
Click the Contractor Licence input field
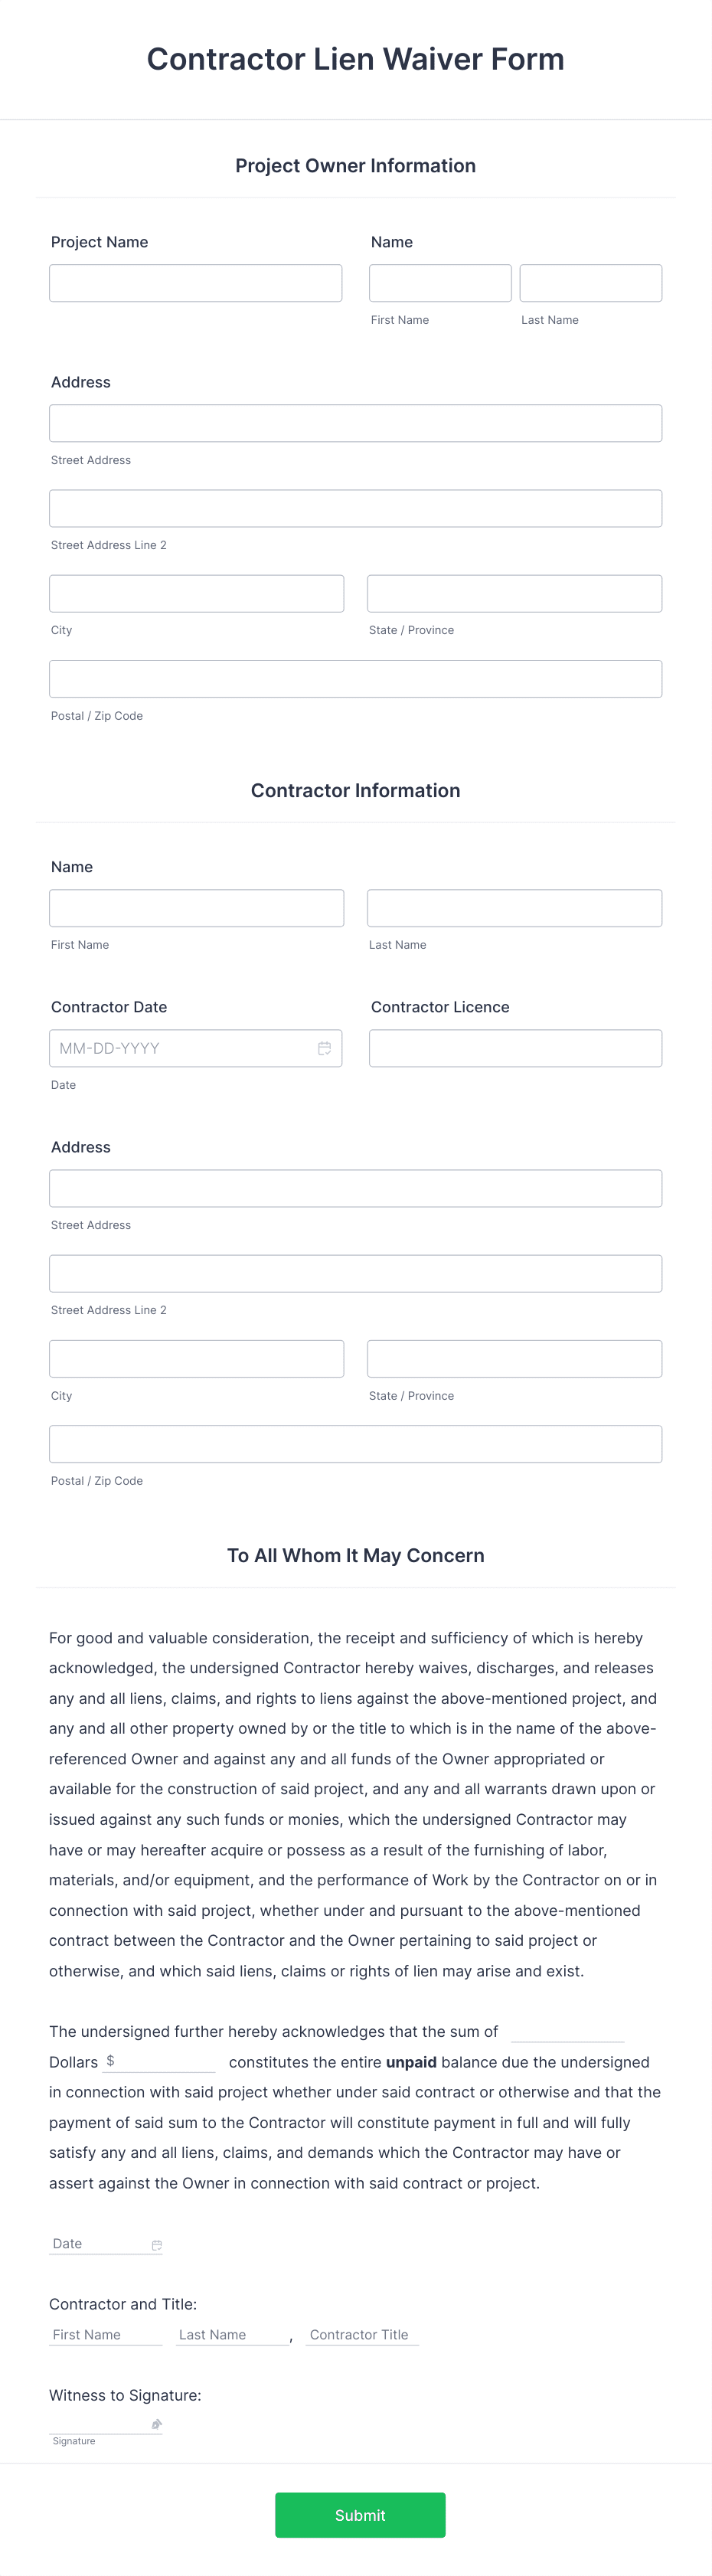(x=514, y=1048)
